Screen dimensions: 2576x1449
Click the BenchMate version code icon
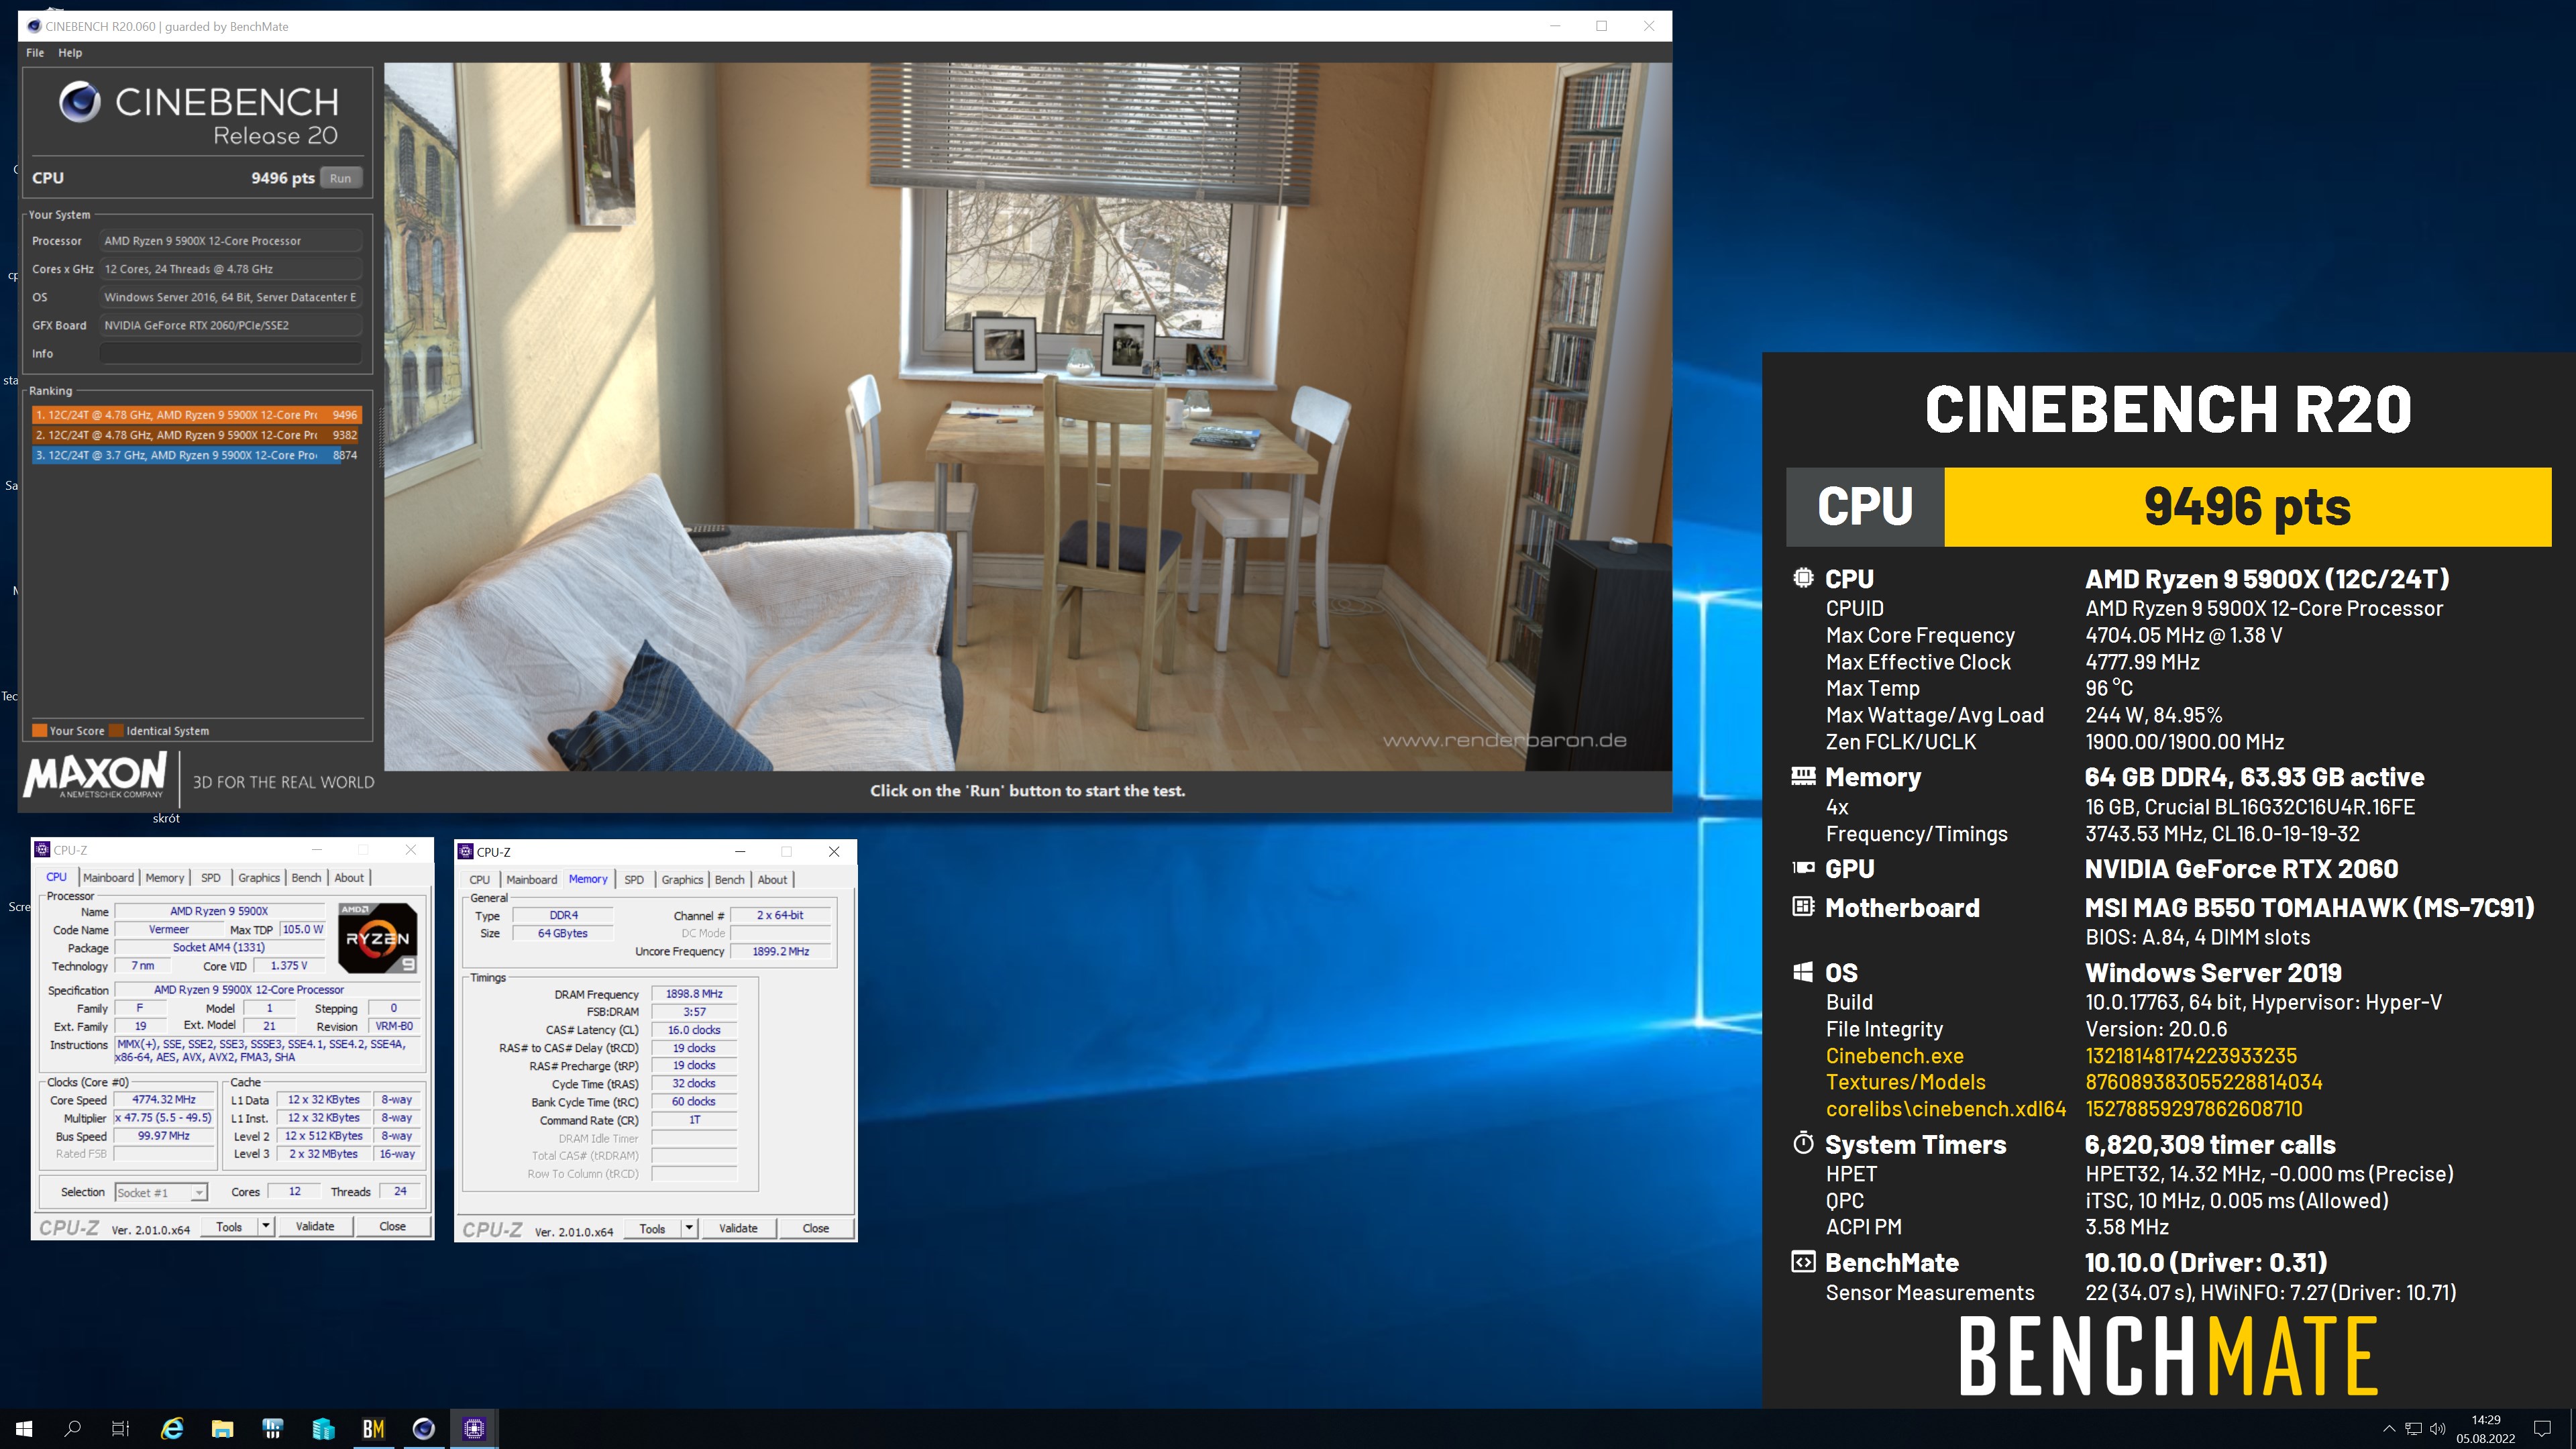click(1803, 1262)
